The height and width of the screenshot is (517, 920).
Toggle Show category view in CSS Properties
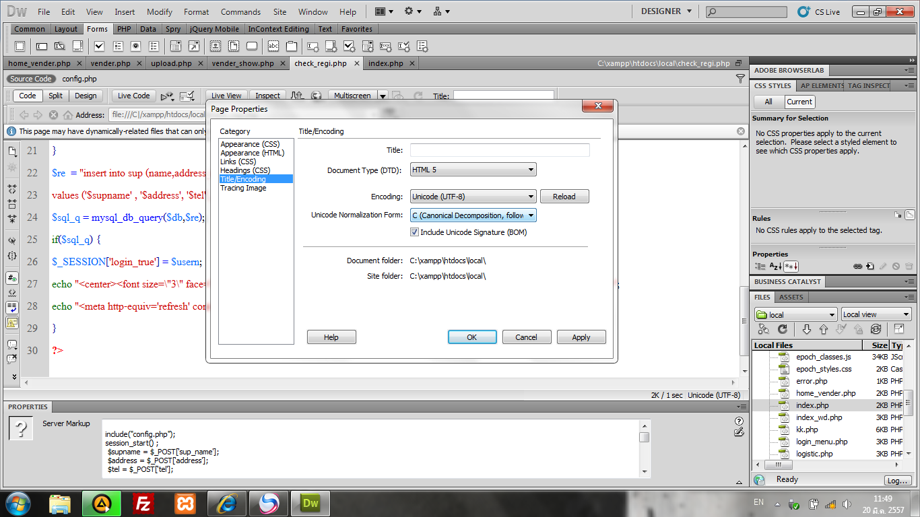(760, 267)
